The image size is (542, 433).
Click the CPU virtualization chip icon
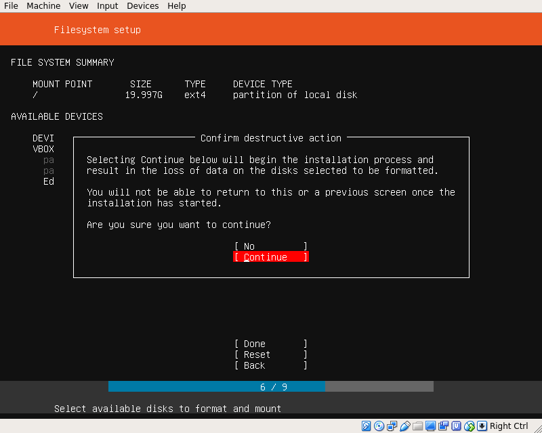click(457, 426)
